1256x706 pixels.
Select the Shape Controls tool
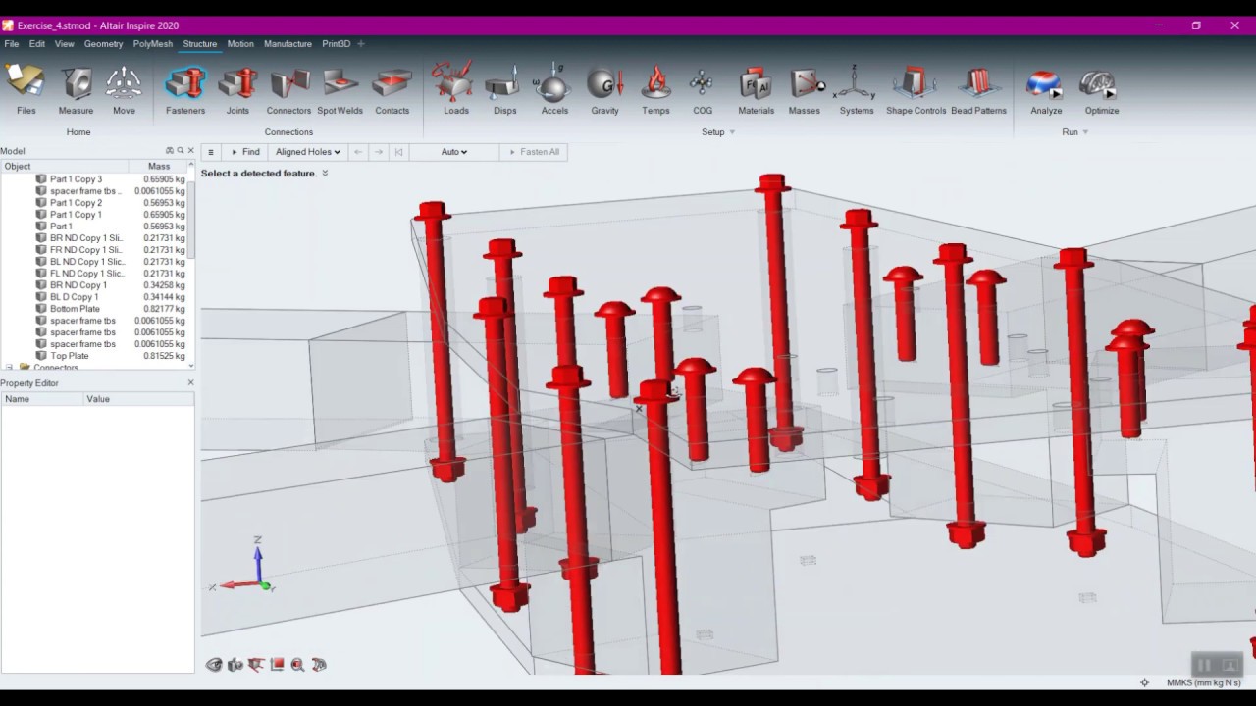pyautogui.click(x=916, y=90)
